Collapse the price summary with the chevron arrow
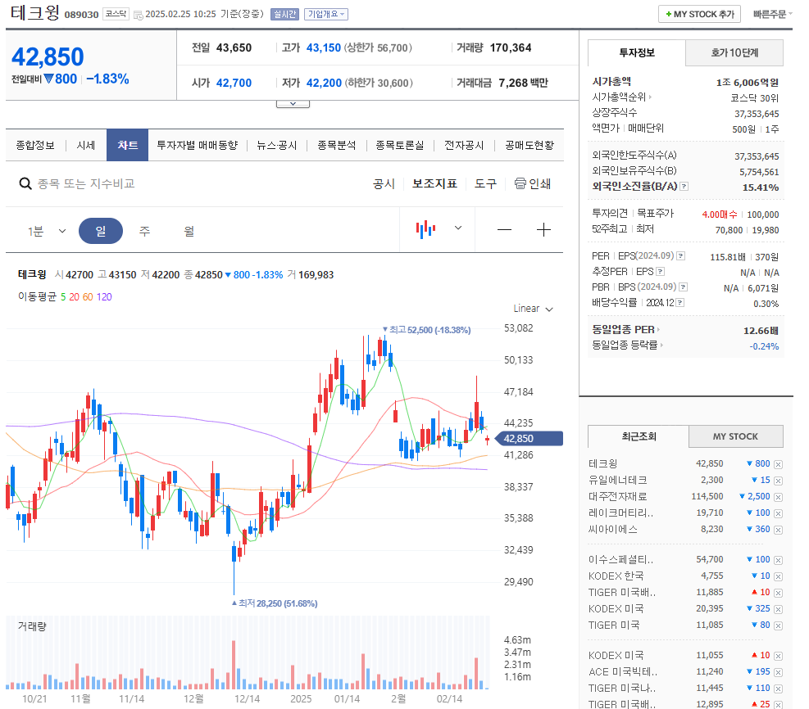The width and height of the screenshot is (809, 709). (x=293, y=102)
